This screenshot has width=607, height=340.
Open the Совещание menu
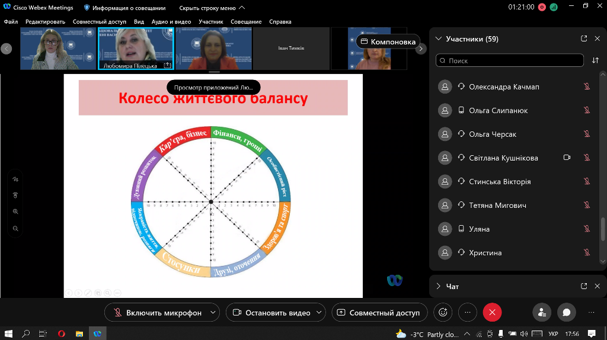(246, 22)
